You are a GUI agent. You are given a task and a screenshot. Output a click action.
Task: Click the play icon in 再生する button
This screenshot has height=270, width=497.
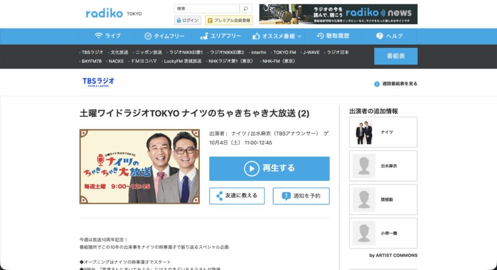click(x=251, y=168)
